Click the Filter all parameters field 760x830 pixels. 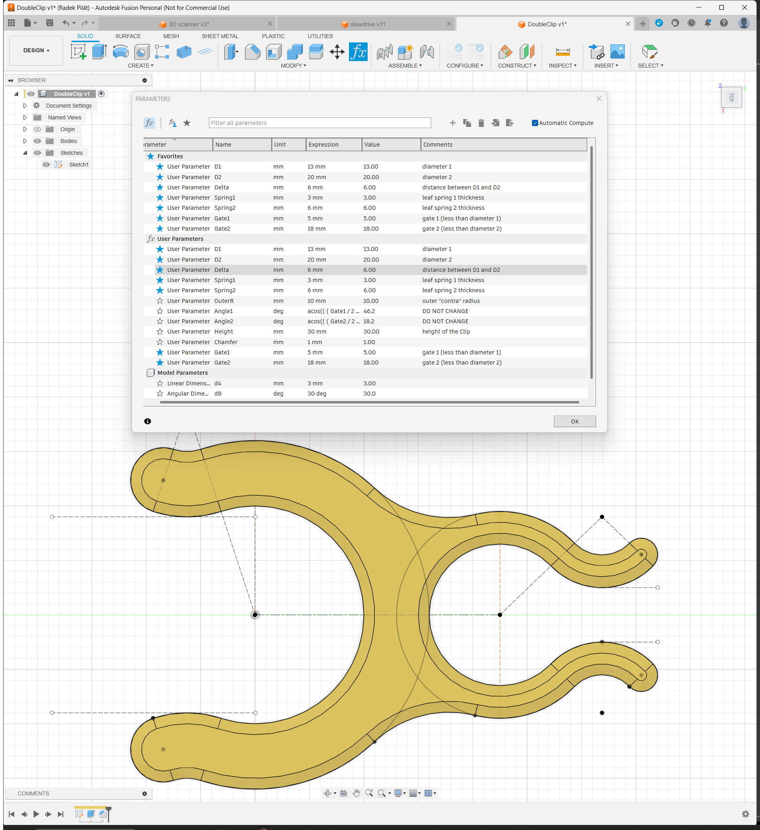pos(320,123)
